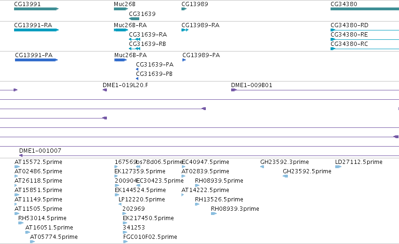Open the CG31639 gene feature
This screenshot has height=244, width=399.
pyautogui.click(x=134, y=19)
